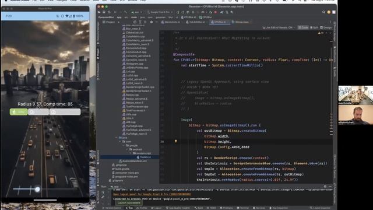373x210 pixels.
Task: Collapse the com folder in project tree
Action: click(120, 141)
